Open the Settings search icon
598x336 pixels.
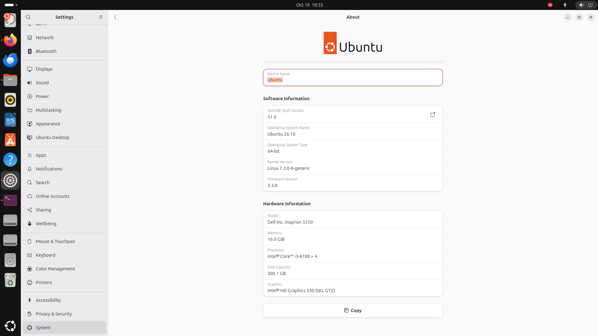(28, 17)
